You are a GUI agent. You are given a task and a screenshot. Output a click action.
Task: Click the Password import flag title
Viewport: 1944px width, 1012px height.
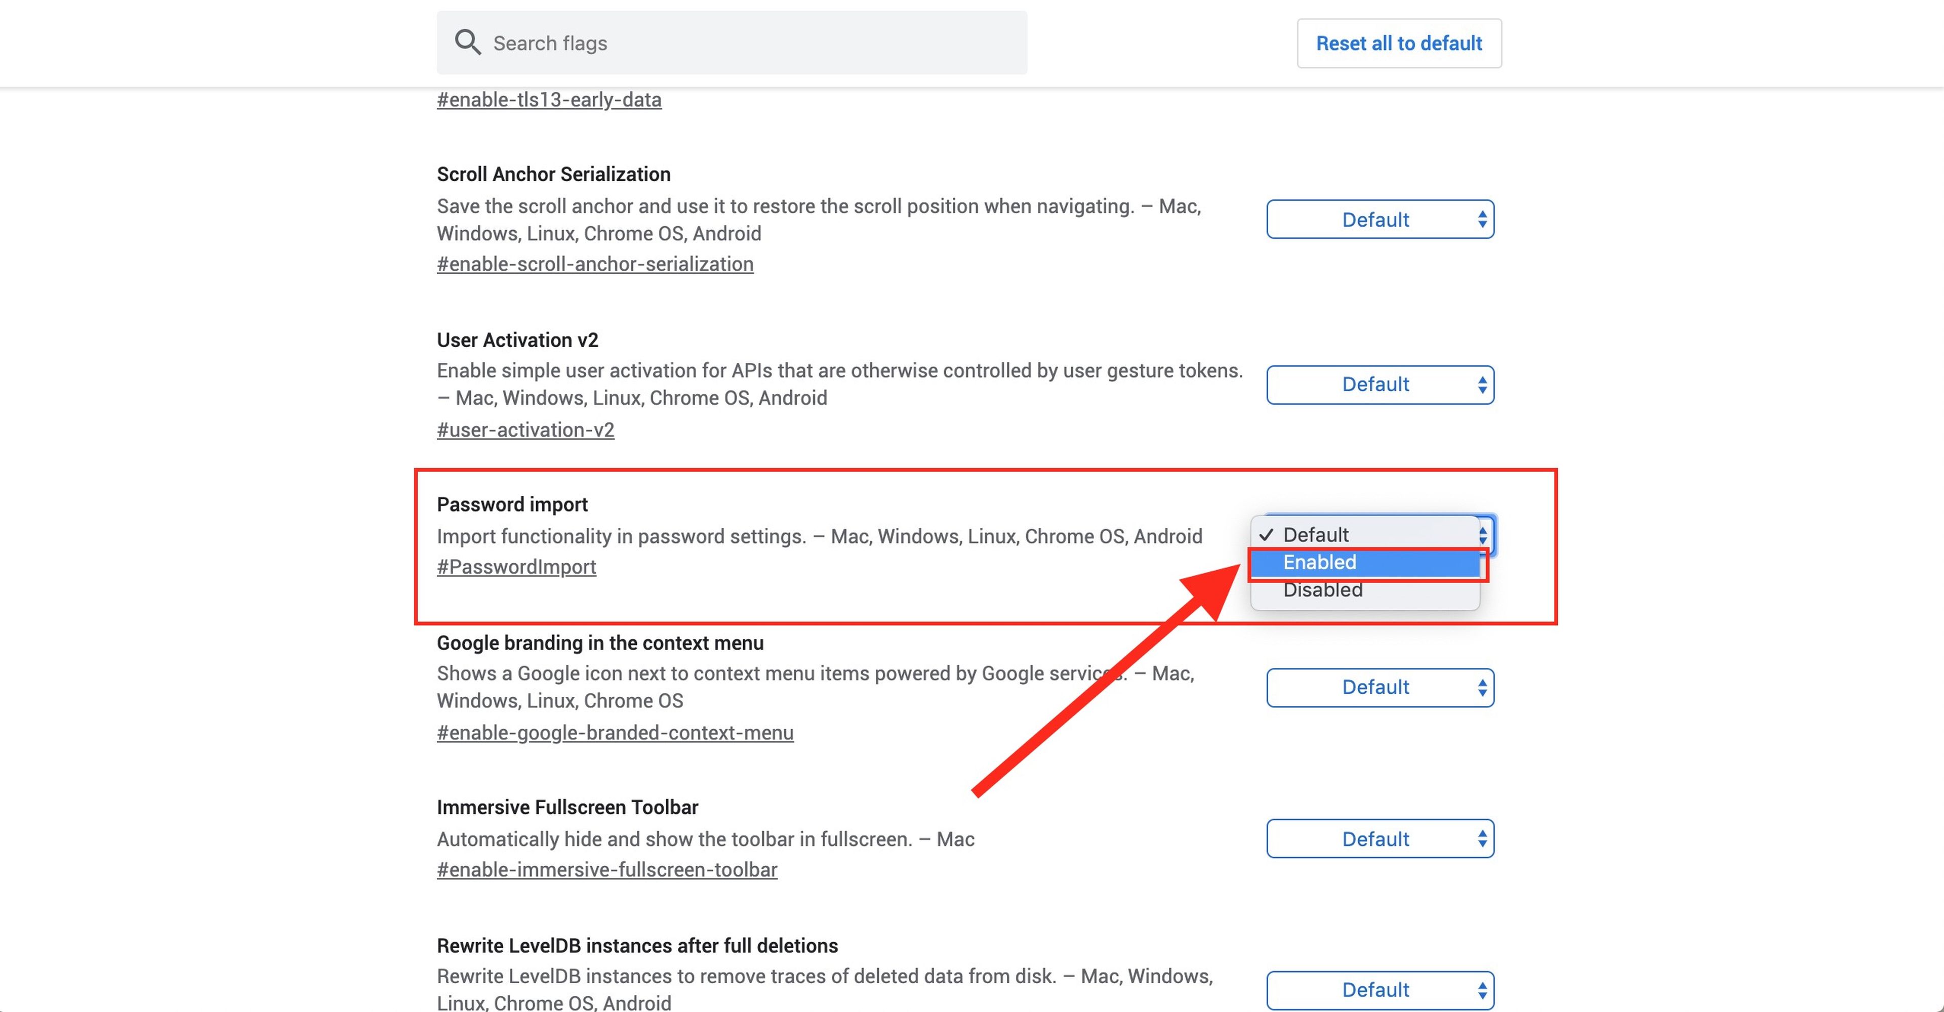coord(512,504)
